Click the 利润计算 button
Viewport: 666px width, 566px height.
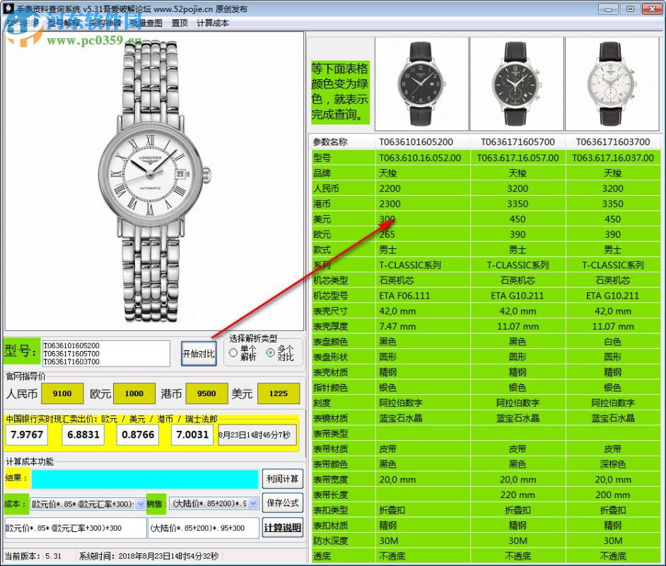click(283, 479)
